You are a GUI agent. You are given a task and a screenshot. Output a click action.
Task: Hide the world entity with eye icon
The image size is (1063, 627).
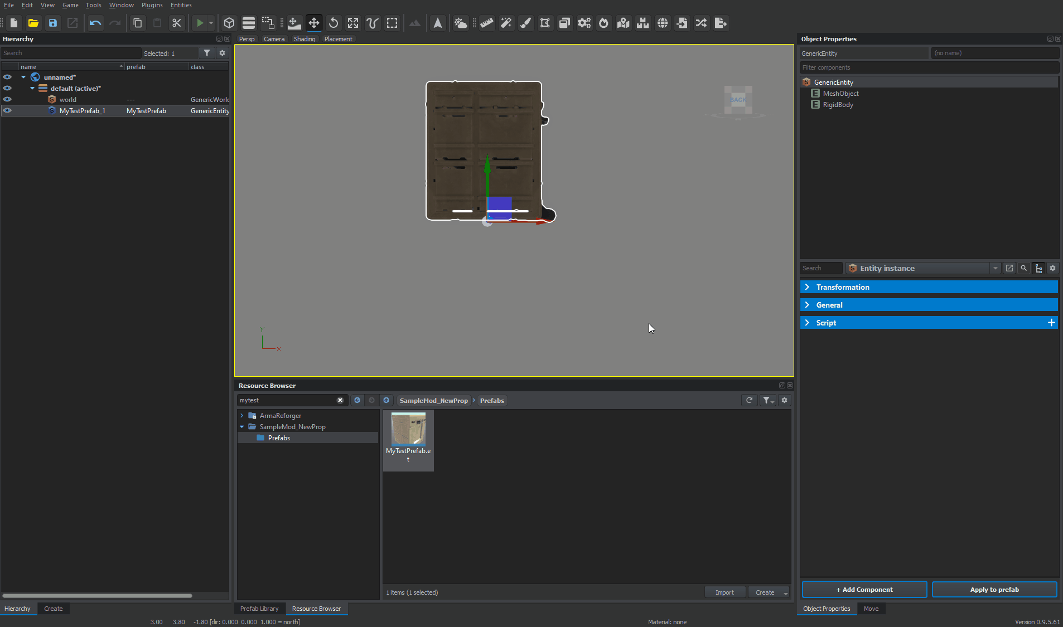click(7, 100)
